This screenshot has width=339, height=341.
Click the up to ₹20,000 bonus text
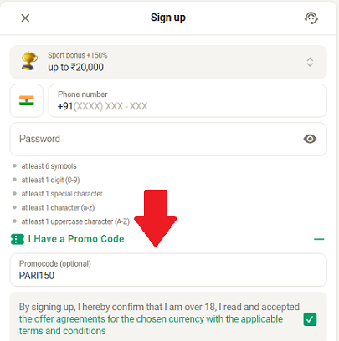pos(75,67)
